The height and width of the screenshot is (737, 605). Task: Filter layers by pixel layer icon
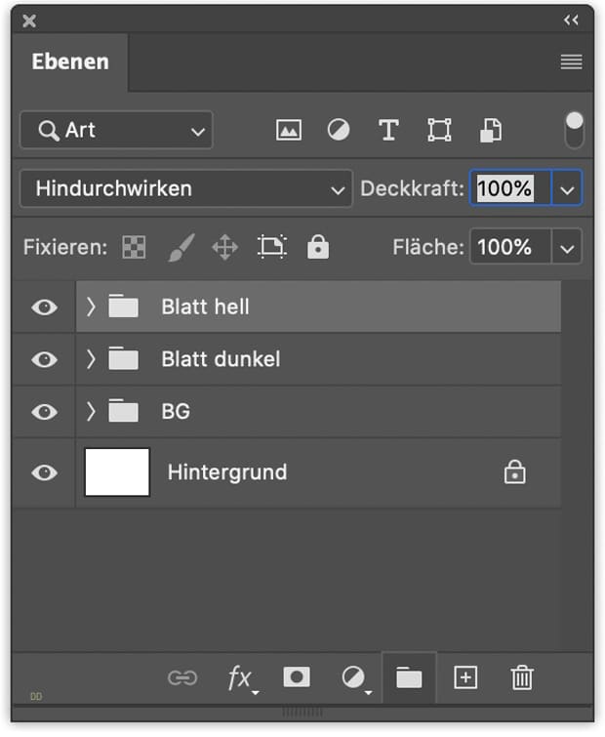[288, 130]
